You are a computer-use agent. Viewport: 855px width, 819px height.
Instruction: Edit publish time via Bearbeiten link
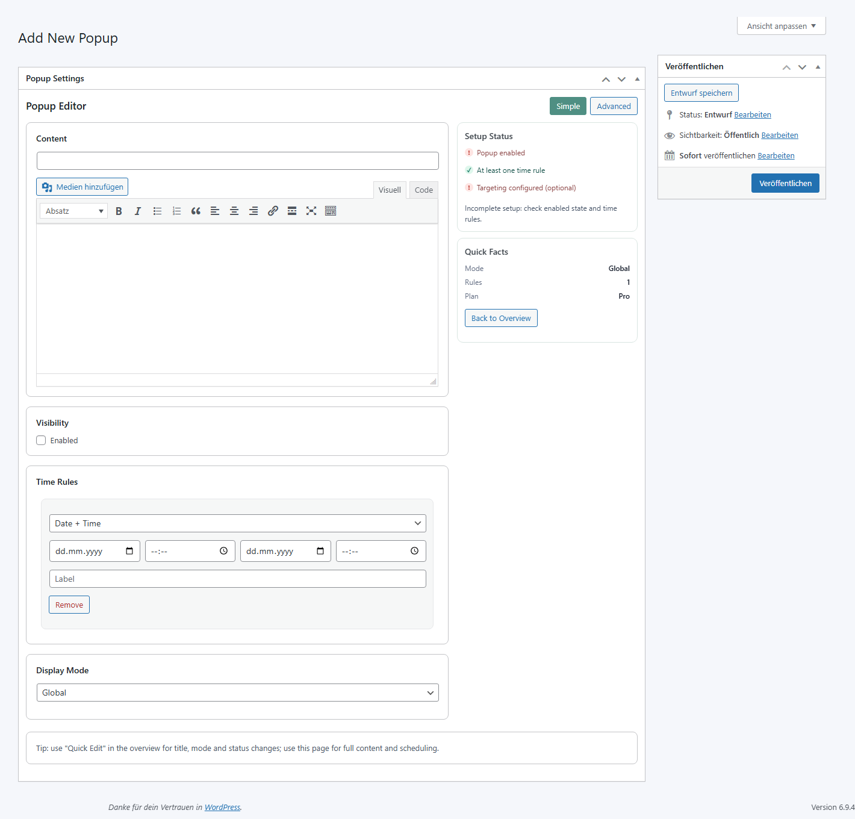[776, 155]
